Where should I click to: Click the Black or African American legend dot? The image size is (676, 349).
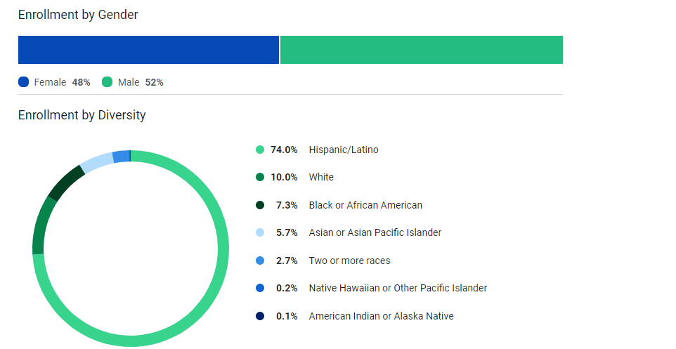(260, 205)
